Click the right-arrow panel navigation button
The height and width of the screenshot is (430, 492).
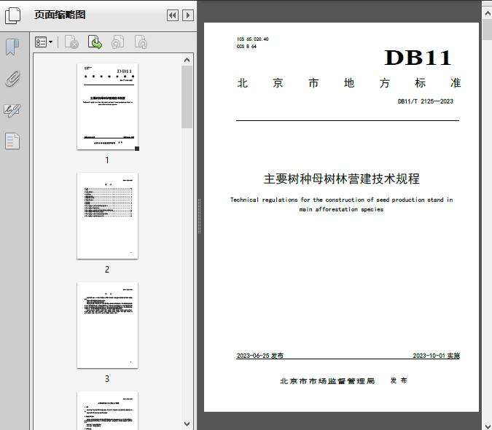pos(188,15)
